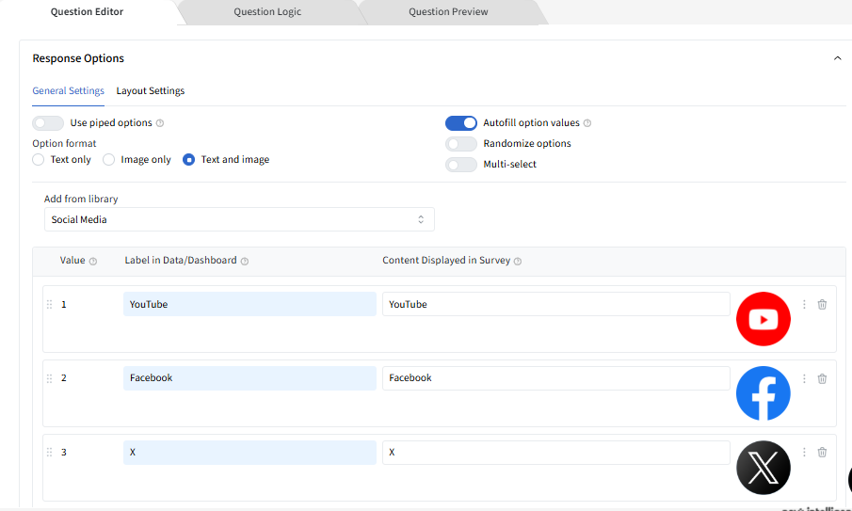The height and width of the screenshot is (511, 852).
Task: Click the help icon next to Value column
Action: pyautogui.click(x=93, y=261)
